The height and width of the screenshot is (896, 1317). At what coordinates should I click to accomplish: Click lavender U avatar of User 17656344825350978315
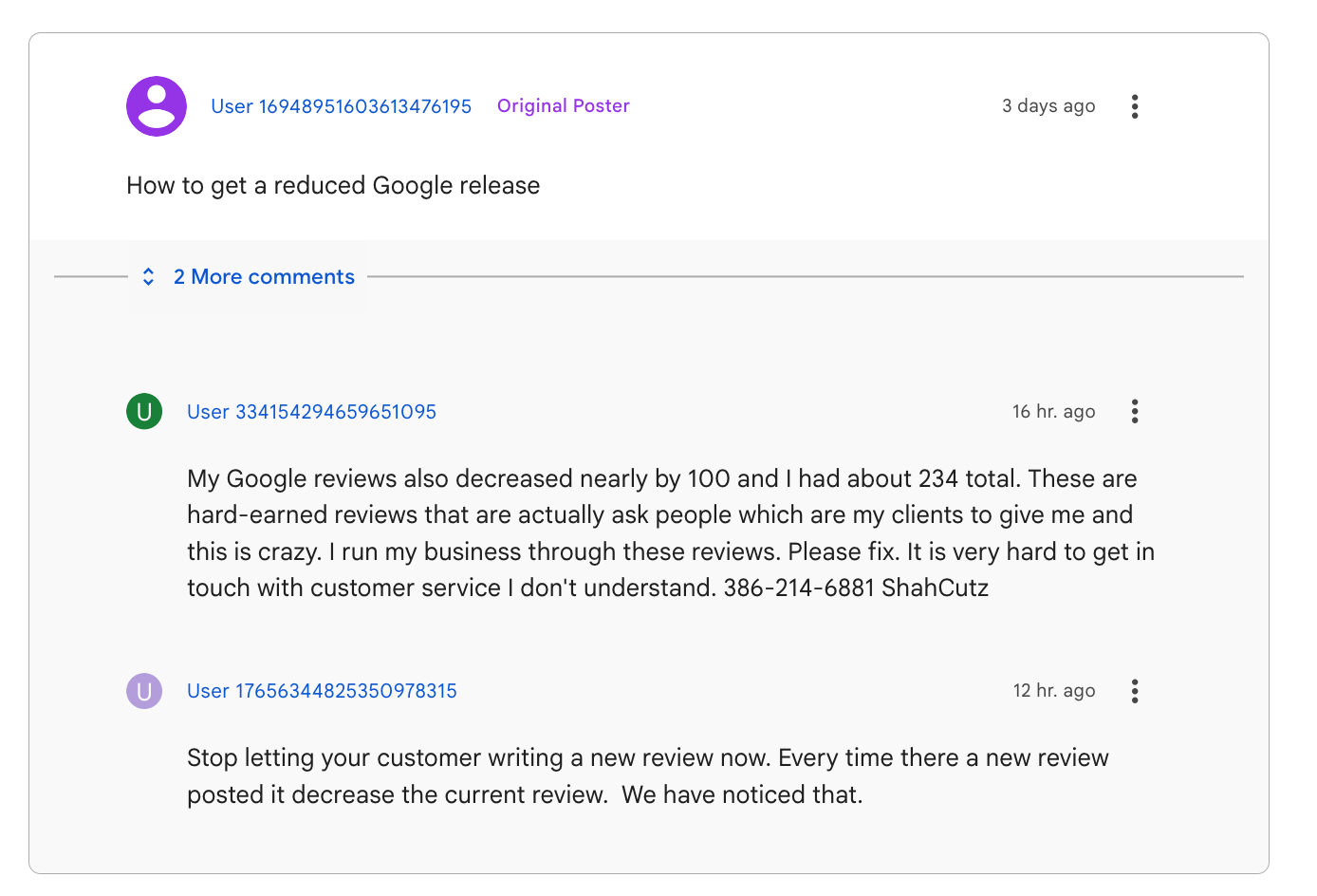tap(144, 691)
